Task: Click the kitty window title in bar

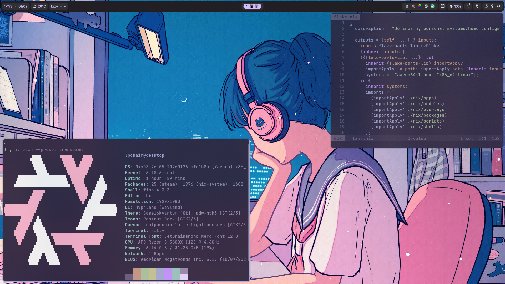Action: coord(54,6)
